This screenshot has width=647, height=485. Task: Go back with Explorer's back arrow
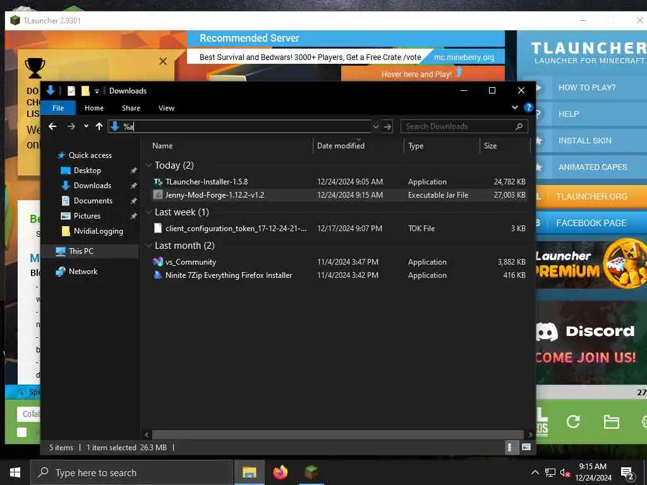[52, 126]
